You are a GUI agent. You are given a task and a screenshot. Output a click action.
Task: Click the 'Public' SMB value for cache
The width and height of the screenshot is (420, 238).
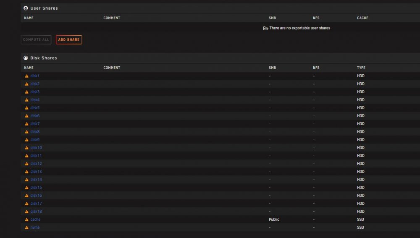coord(274,220)
